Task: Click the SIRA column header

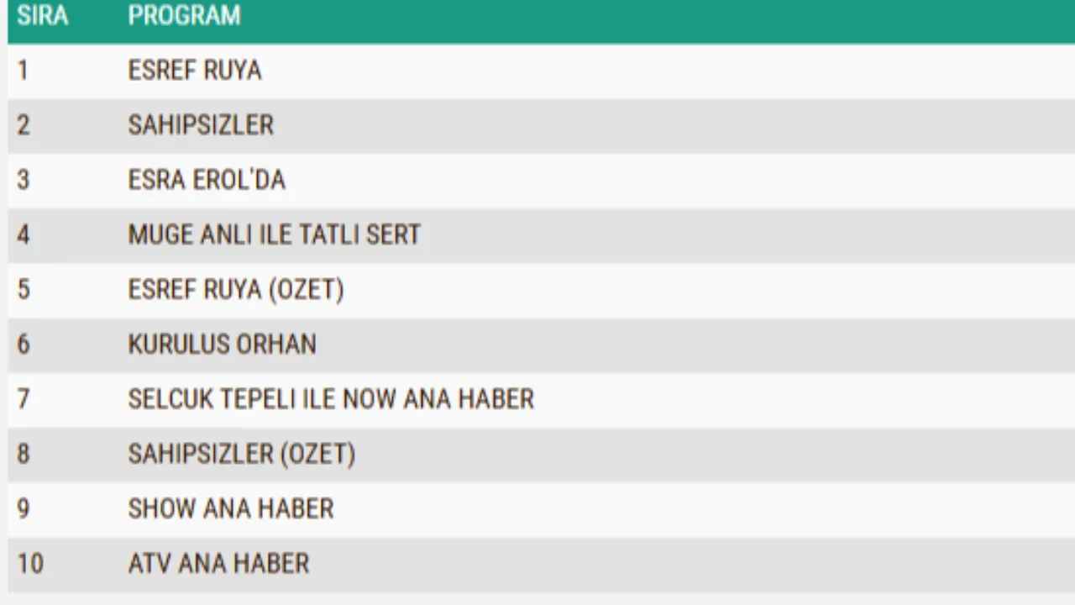Action: pos(42,16)
